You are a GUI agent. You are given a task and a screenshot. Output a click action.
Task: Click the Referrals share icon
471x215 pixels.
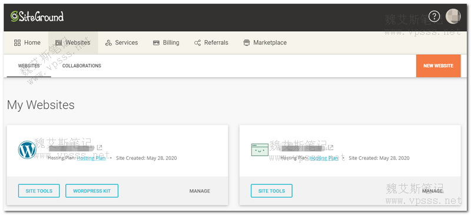(x=197, y=42)
